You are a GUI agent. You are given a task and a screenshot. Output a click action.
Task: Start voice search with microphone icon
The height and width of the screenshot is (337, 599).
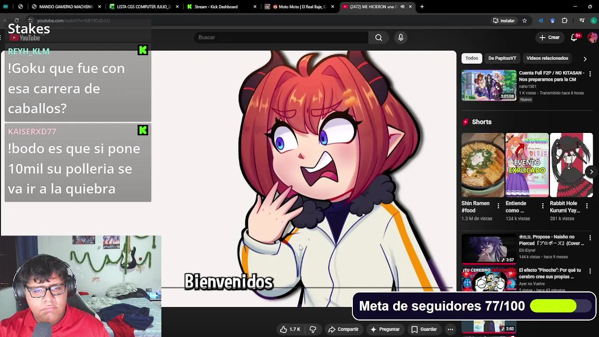[401, 37]
